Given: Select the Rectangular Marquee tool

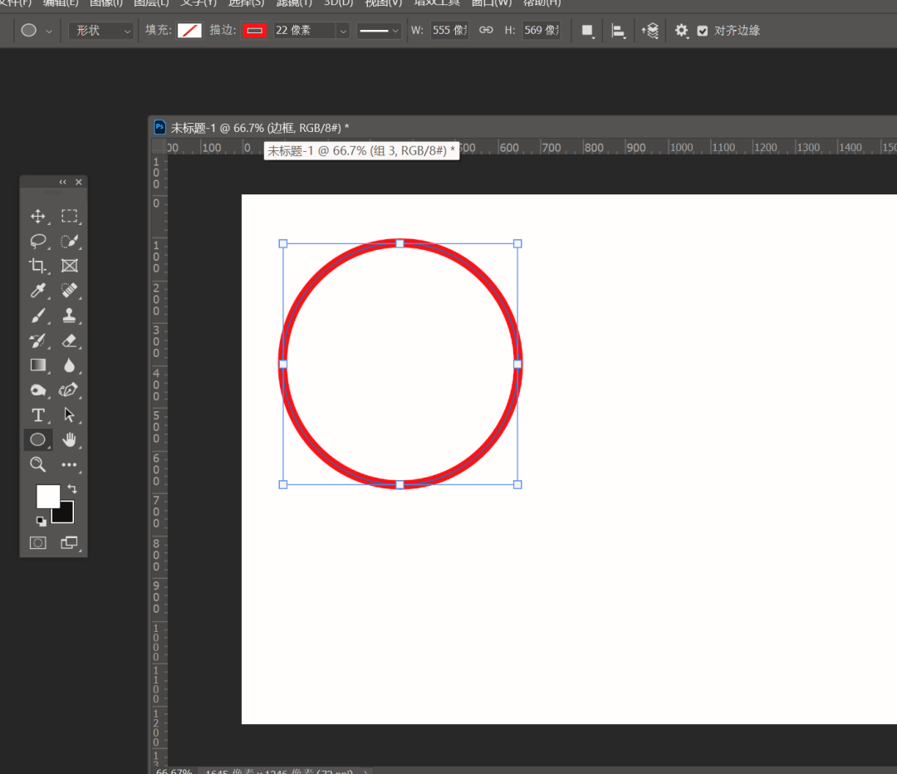Looking at the screenshot, I should pyautogui.click(x=69, y=216).
